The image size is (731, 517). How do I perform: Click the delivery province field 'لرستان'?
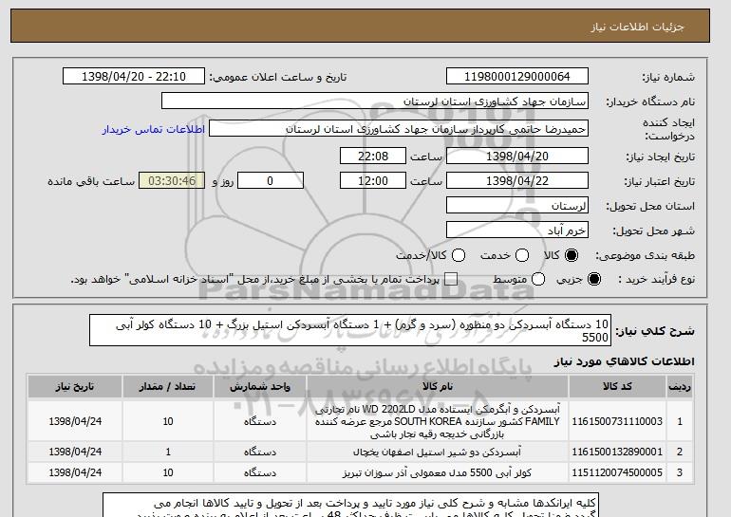(517, 206)
